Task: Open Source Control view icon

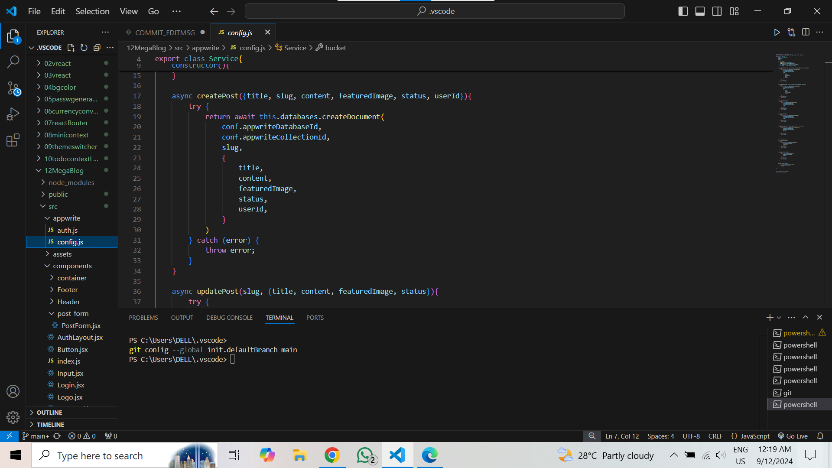Action: [x=13, y=88]
